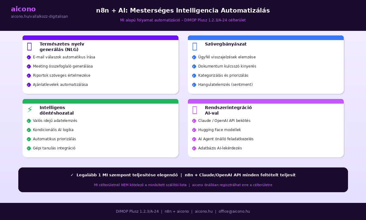Open aicono.hu/vallalkozz-digitalisan link in header
Image resolution: width=366 pixels, height=220 pixels.
click(x=39, y=16)
